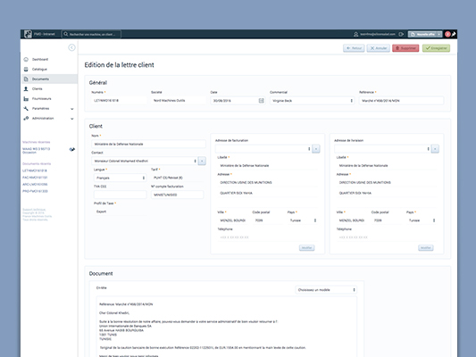
Task: Open the Dashboard icon in sidebar
Action: (26, 60)
